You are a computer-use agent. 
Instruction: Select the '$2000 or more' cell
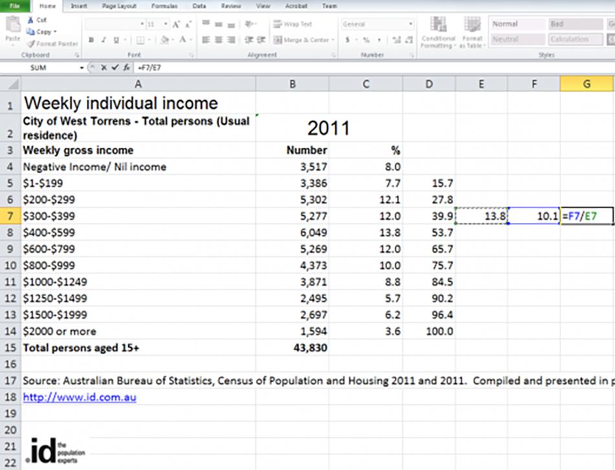(138, 332)
